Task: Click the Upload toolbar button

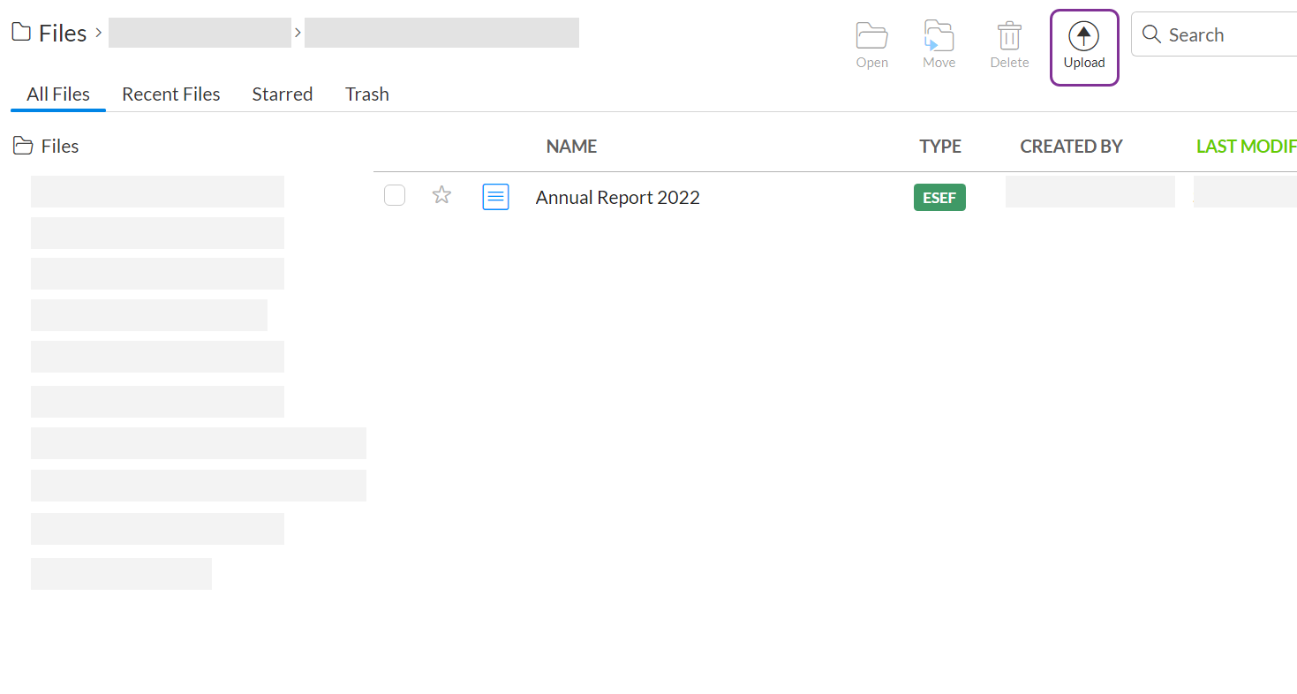Action: click(1084, 48)
